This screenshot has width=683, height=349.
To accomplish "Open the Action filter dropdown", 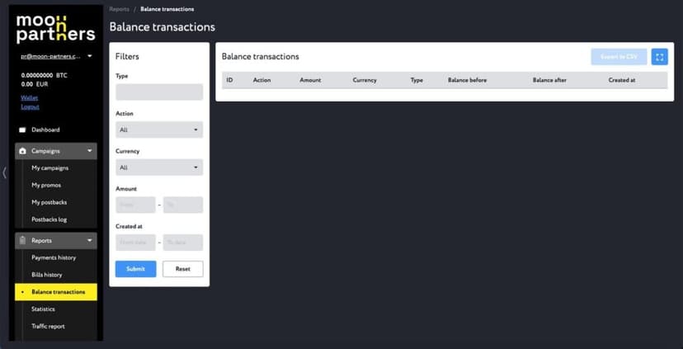I will point(159,130).
